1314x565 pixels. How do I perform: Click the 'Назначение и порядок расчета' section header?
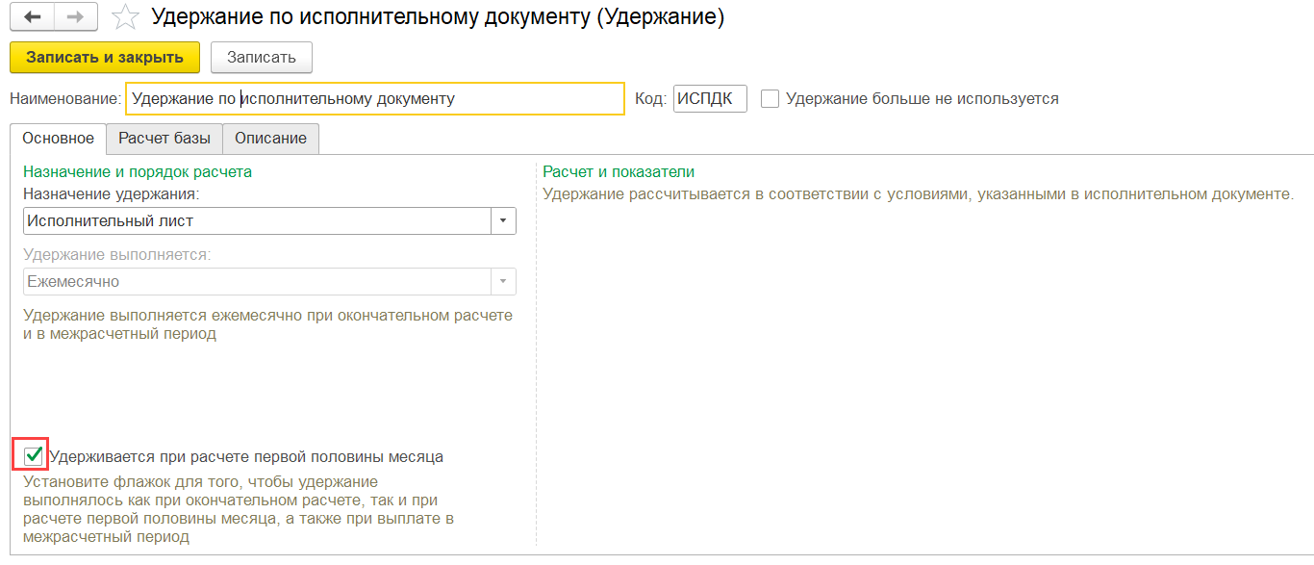[x=138, y=171]
